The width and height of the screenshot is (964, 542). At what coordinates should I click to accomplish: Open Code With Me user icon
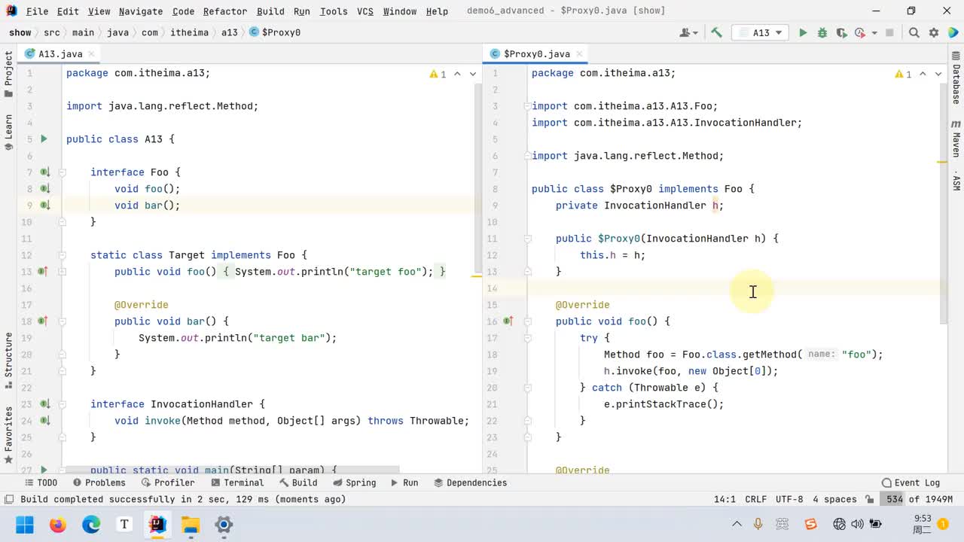(685, 32)
